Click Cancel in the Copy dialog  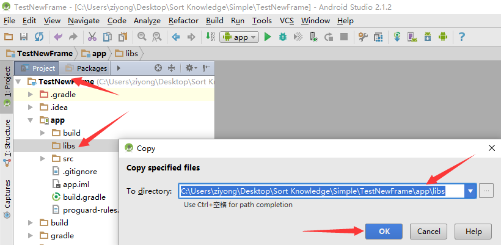pos(428,232)
